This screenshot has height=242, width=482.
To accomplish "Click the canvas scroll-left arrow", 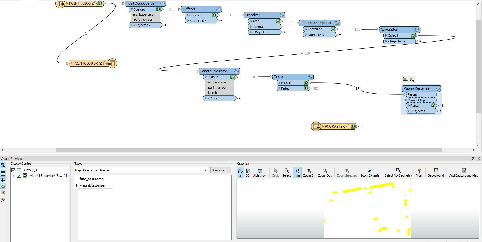I will 2,150.
